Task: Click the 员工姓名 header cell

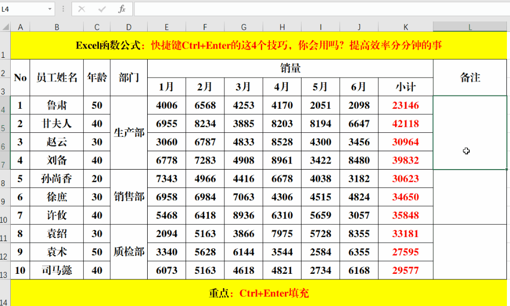Action: point(57,78)
